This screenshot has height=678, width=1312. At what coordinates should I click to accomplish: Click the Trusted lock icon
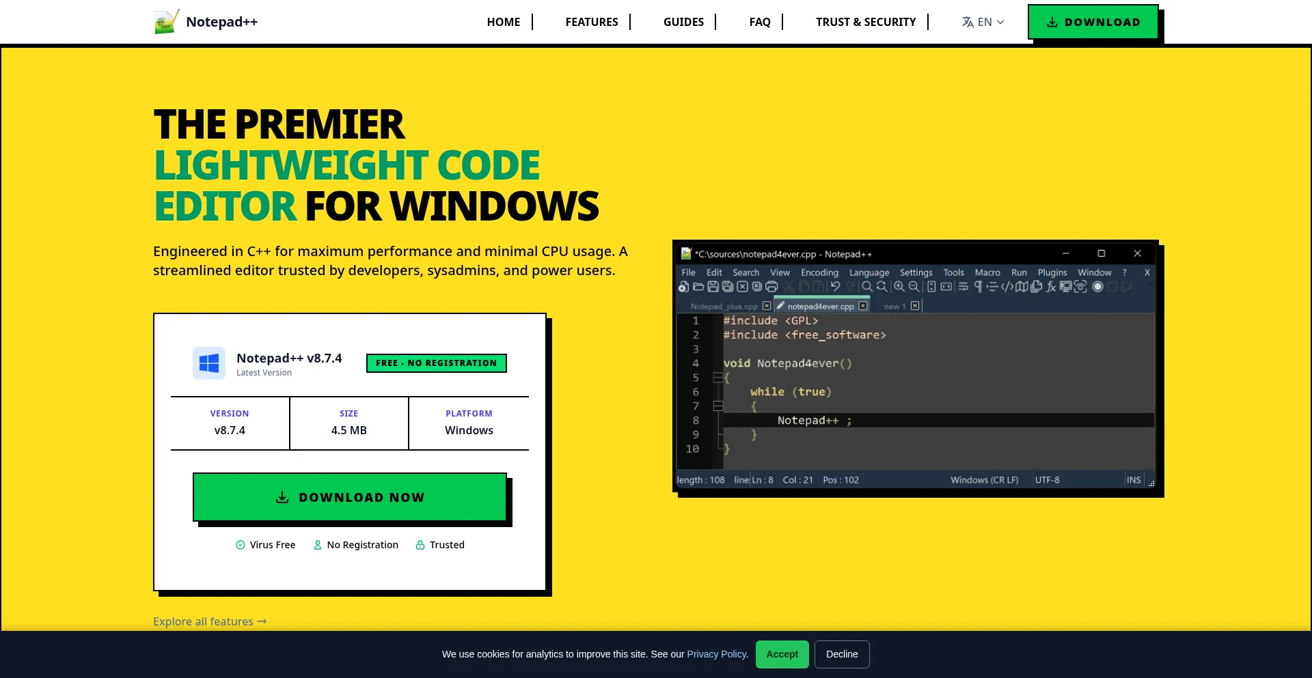(x=420, y=545)
